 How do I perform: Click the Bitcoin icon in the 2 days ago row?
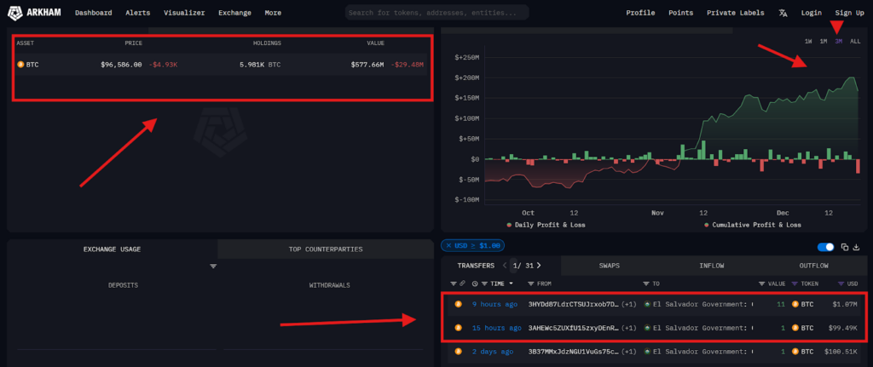(x=458, y=352)
